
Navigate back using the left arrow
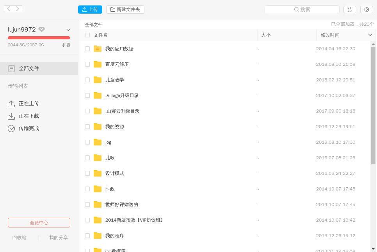click(x=8, y=8)
